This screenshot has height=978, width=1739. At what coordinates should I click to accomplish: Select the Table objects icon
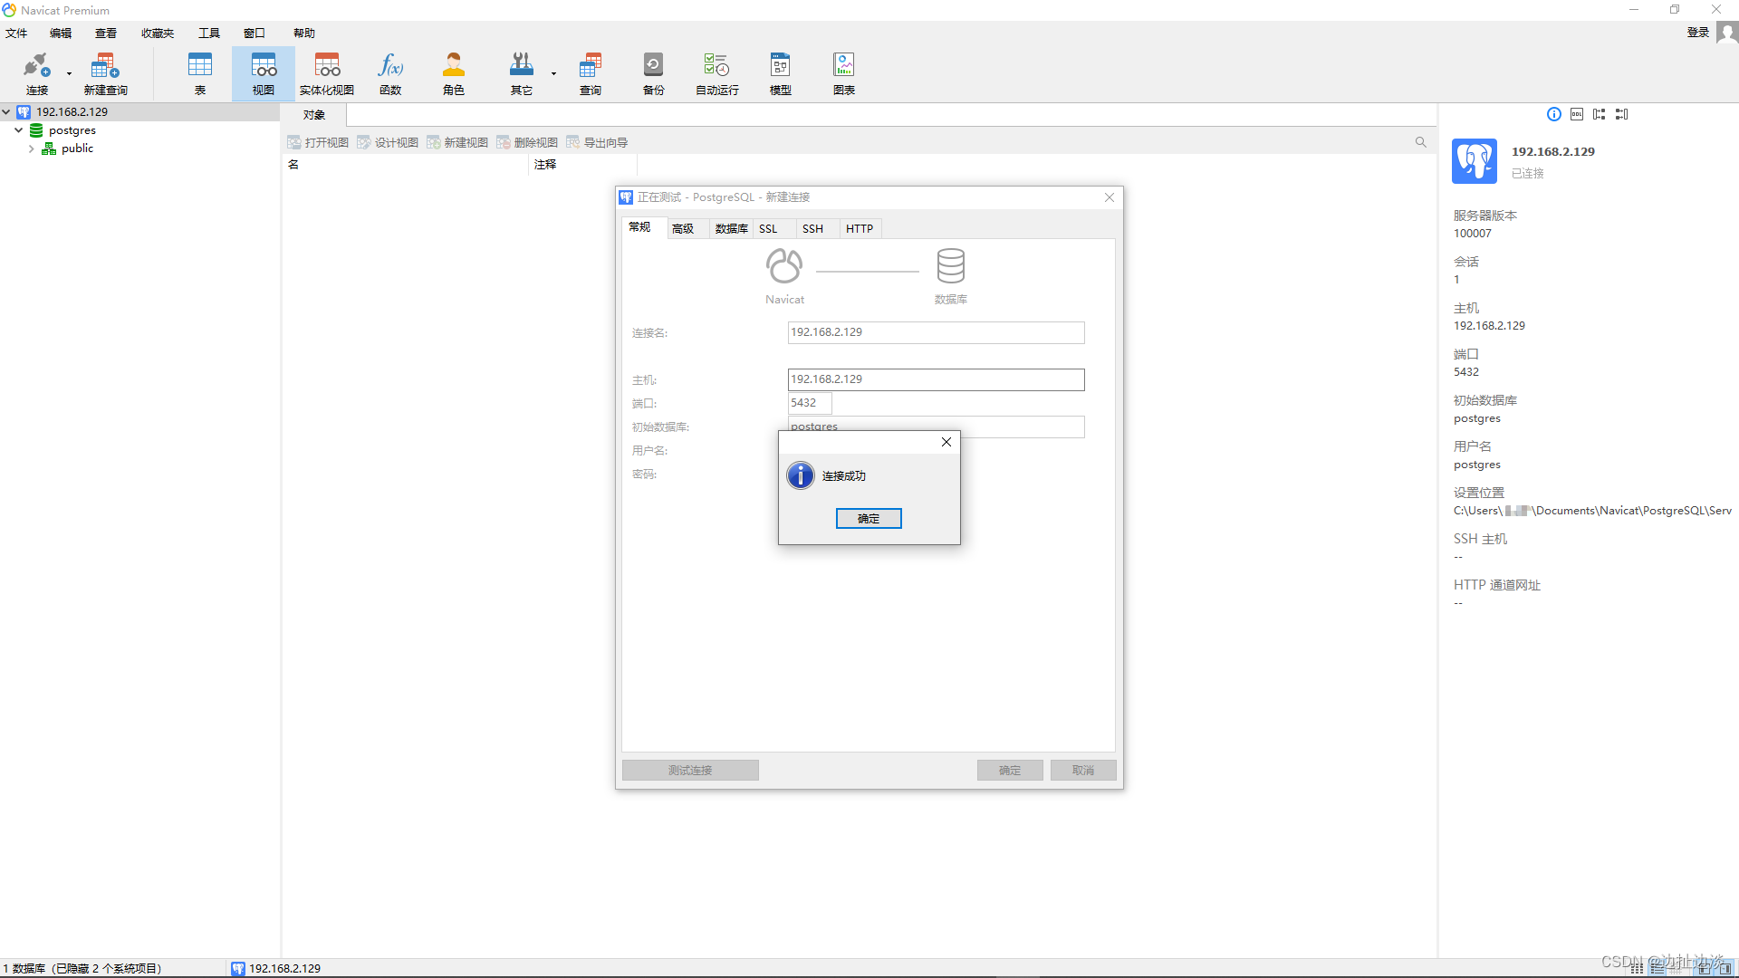[200, 72]
